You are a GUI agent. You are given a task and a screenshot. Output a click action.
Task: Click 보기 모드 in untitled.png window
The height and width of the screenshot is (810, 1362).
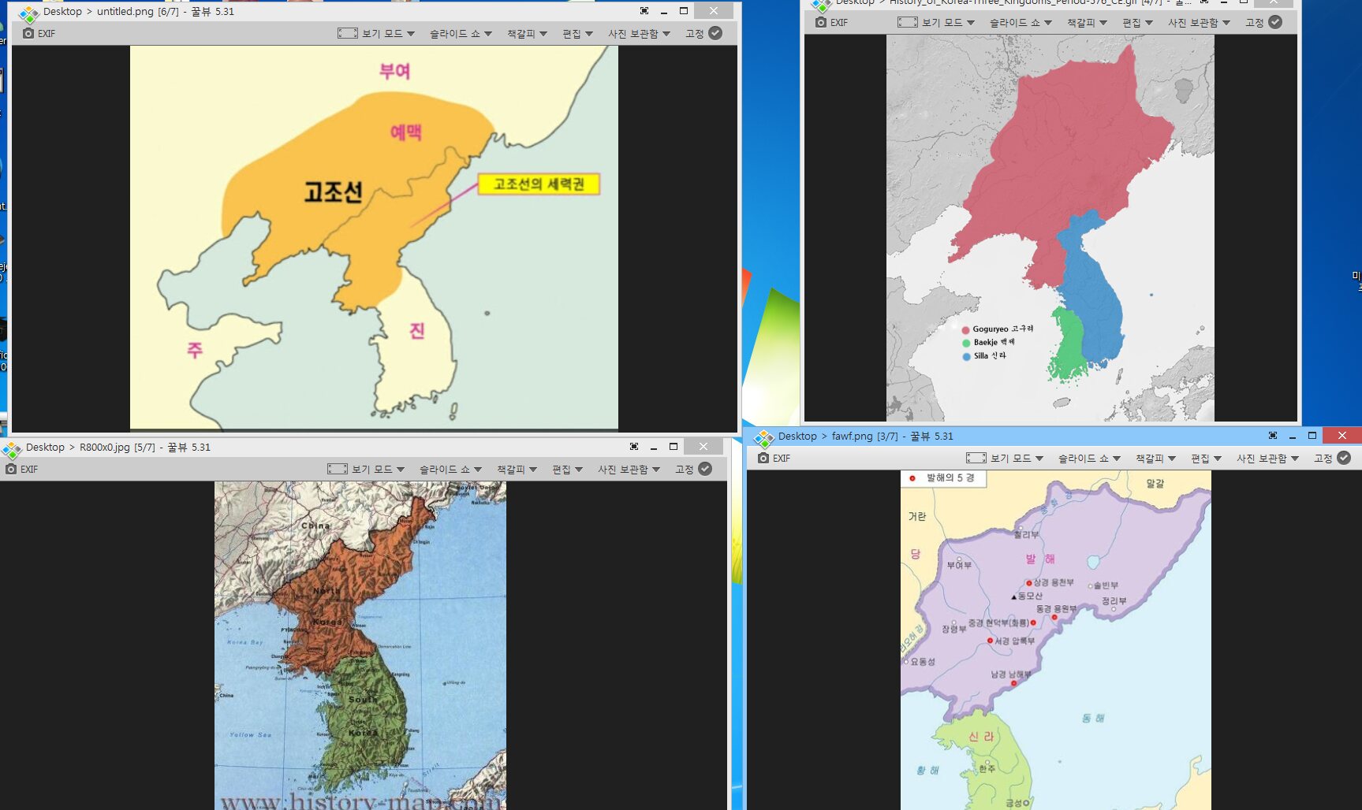point(376,34)
